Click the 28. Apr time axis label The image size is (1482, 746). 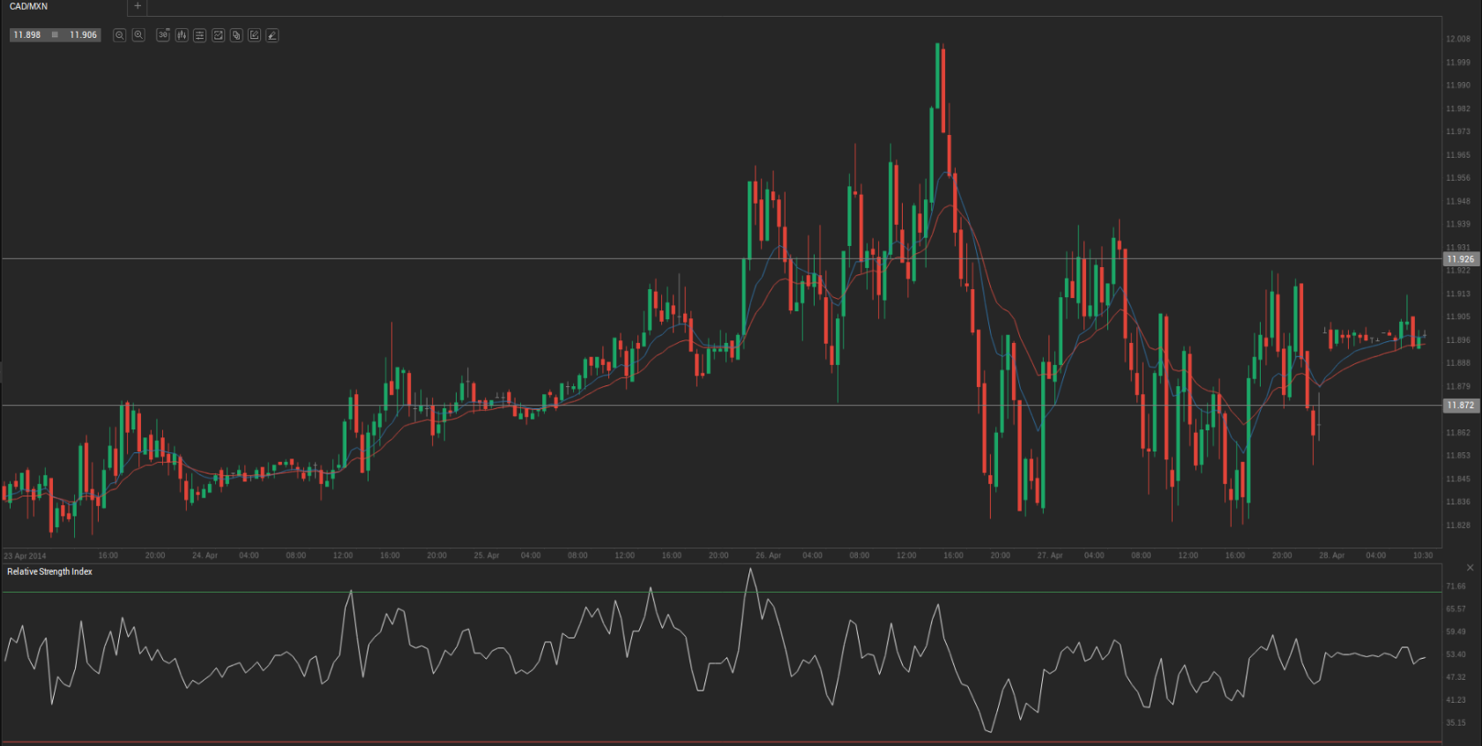tap(1332, 556)
